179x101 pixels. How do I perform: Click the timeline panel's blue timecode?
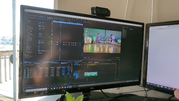(x=76, y=64)
